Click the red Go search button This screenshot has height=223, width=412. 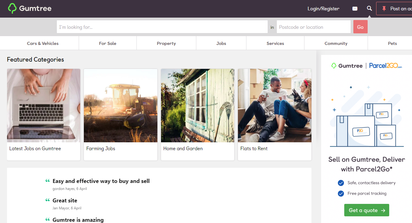pyautogui.click(x=360, y=27)
